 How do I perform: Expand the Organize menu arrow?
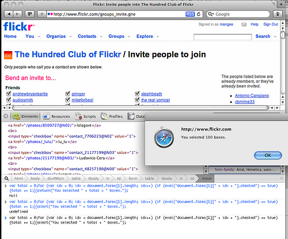pos(70,37)
